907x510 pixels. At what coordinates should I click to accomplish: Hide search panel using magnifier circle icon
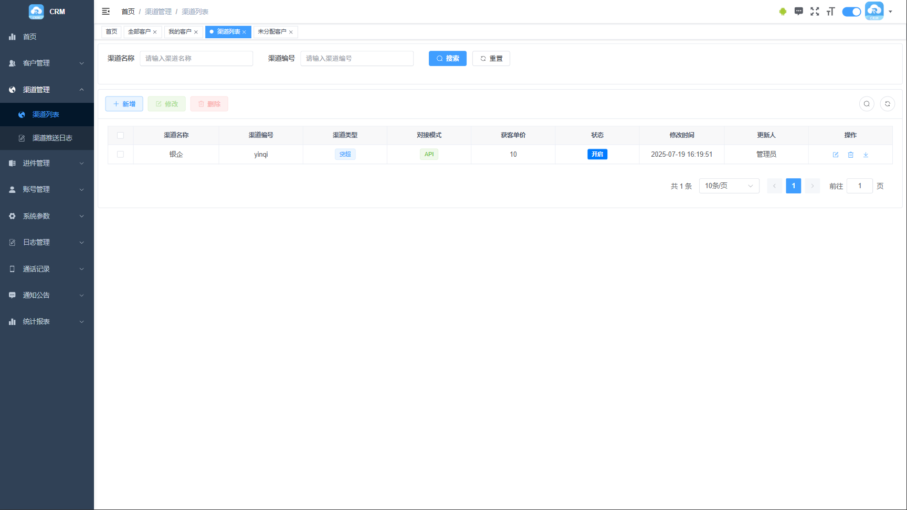click(867, 104)
